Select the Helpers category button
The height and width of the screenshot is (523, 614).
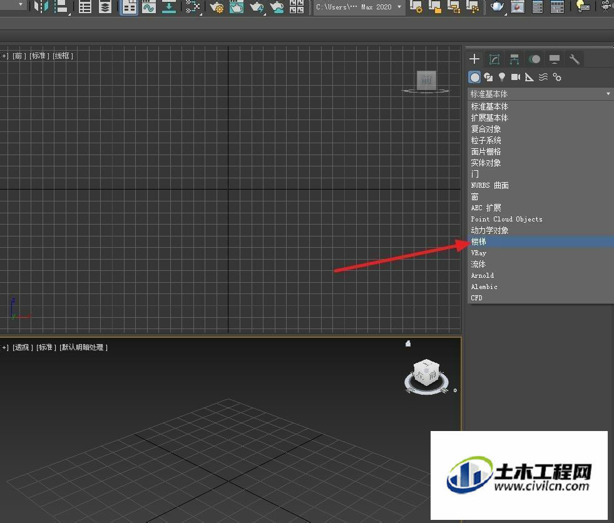530,77
